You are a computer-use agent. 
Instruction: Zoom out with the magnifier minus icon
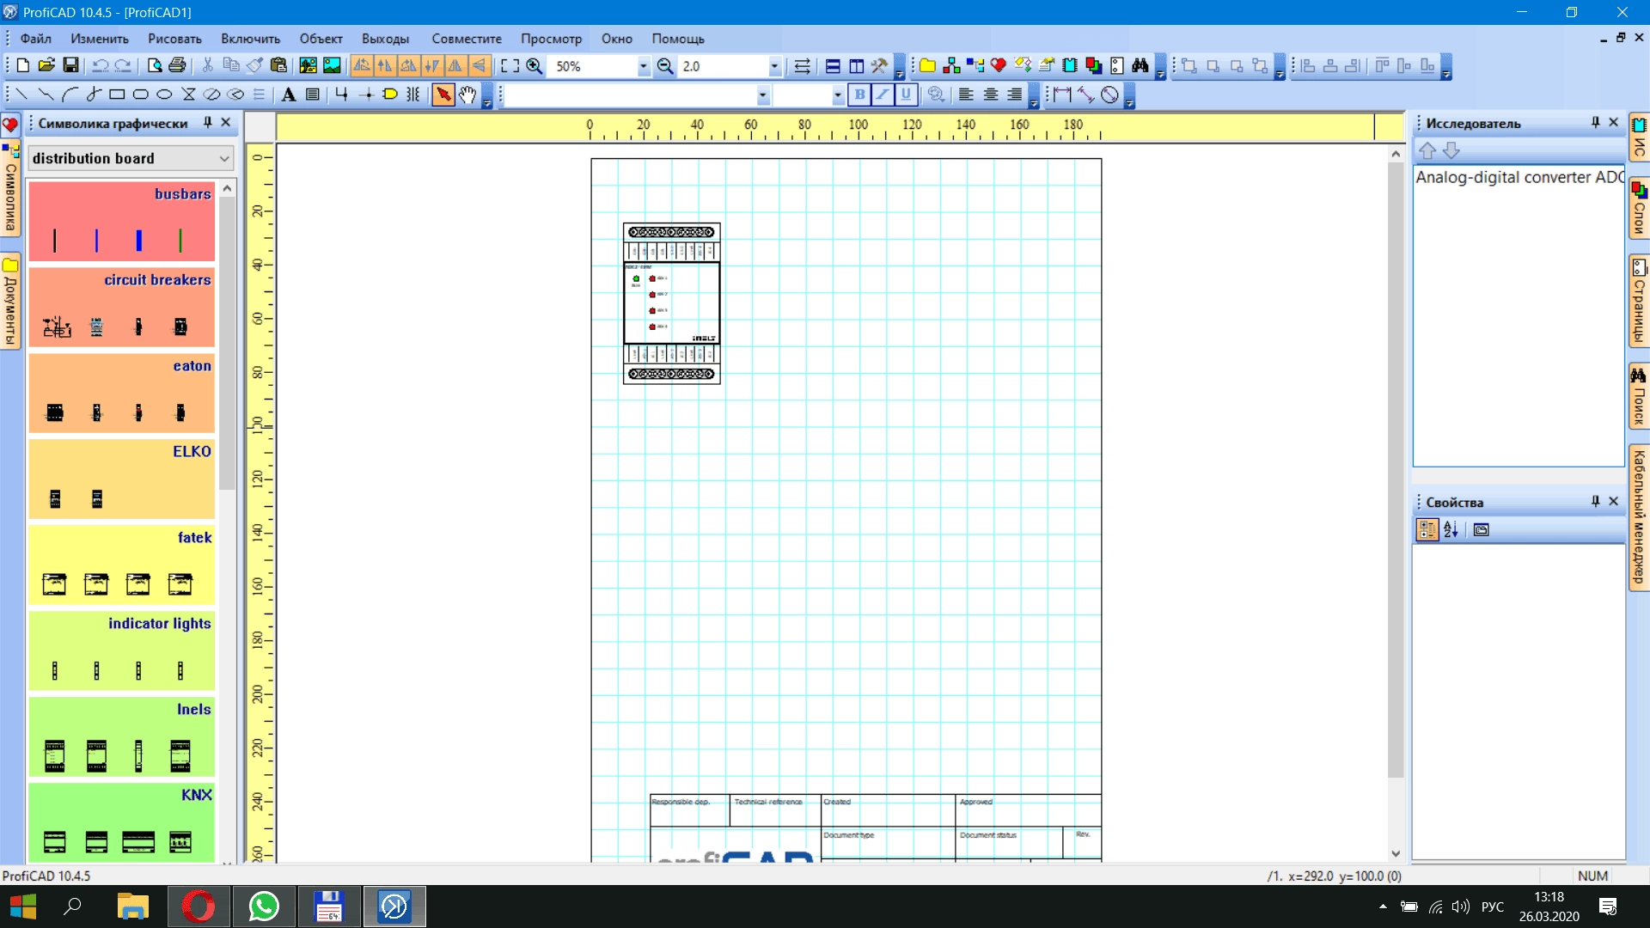pos(665,66)
